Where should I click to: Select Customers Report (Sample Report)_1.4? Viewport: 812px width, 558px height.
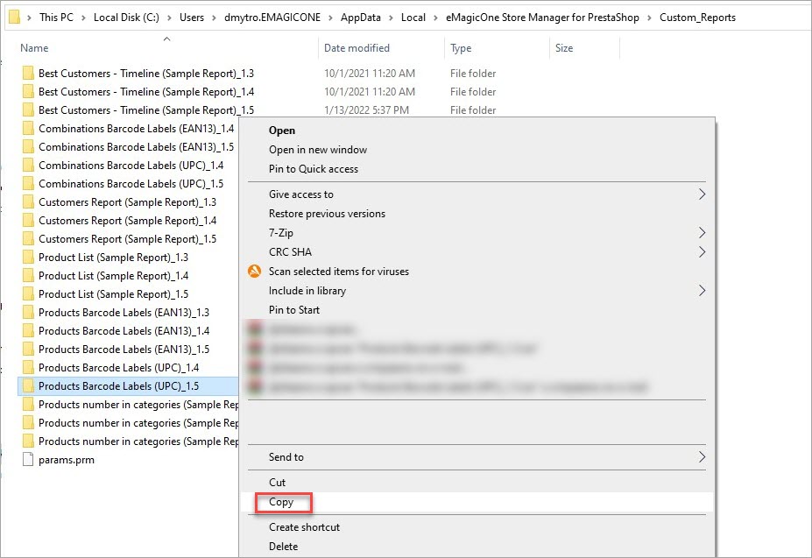point(127,220)
